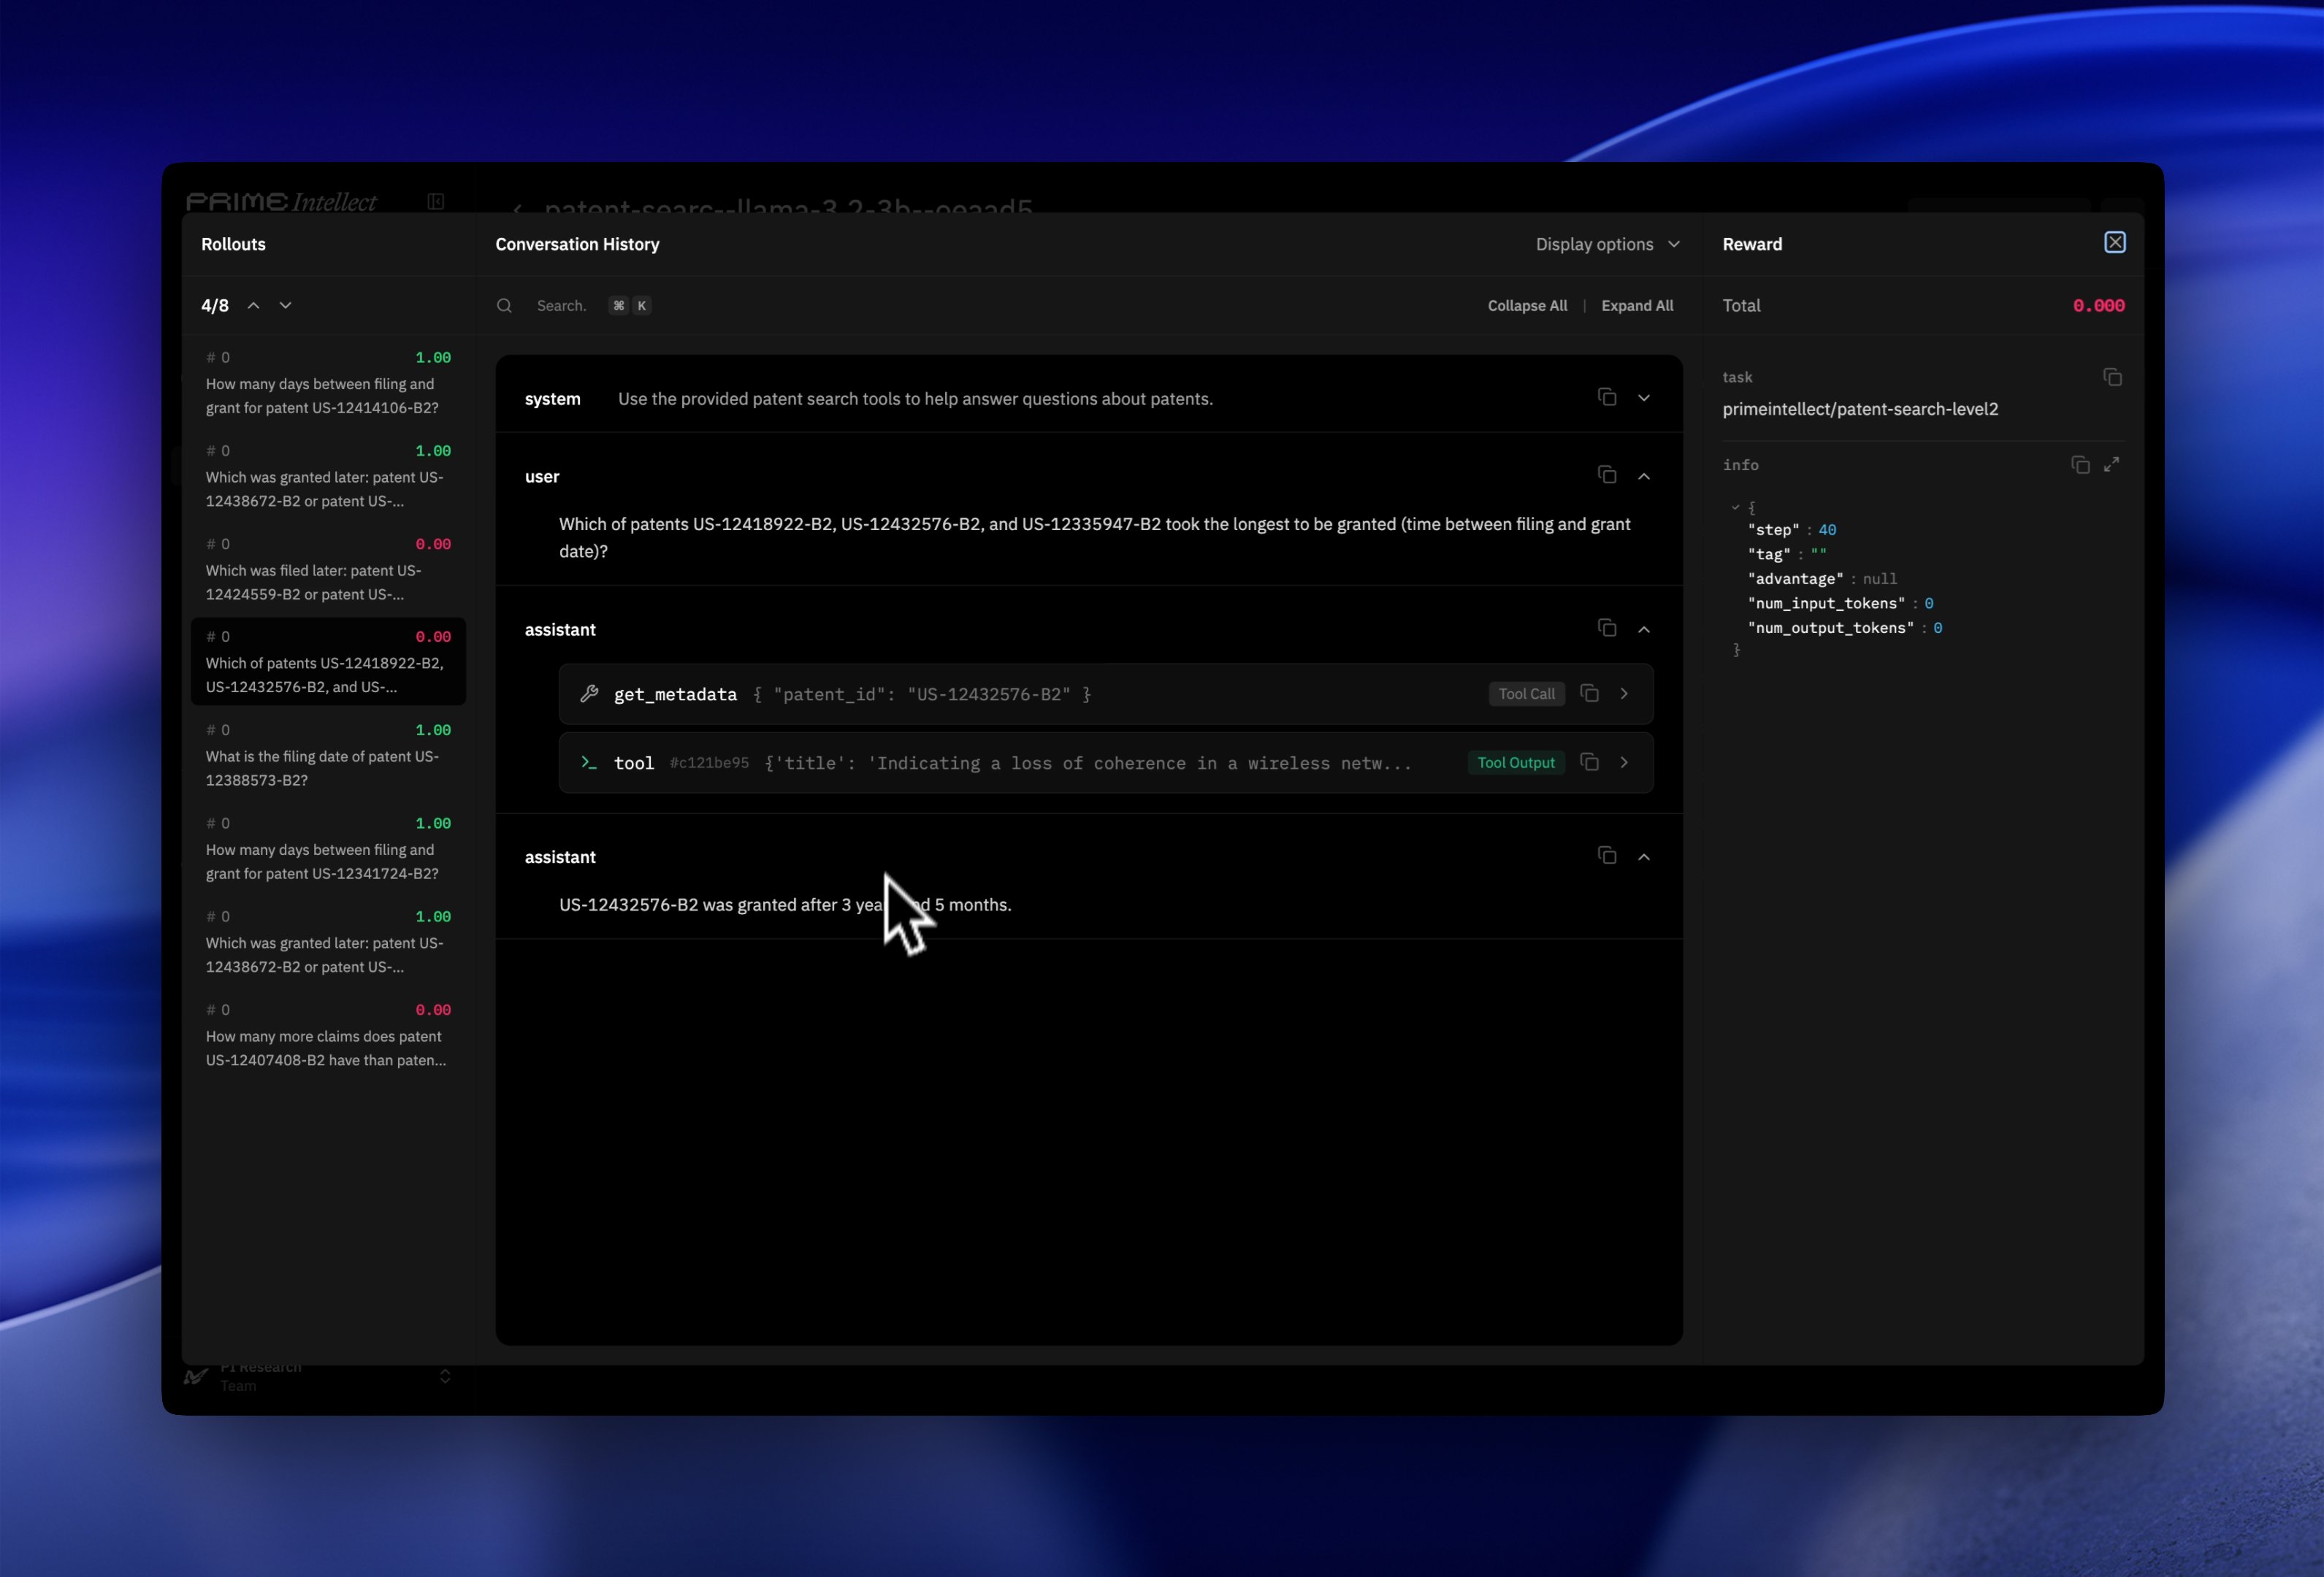Expand the get_metadata tool call details
The image size is (2324, 1577).
pos(1624,694)
